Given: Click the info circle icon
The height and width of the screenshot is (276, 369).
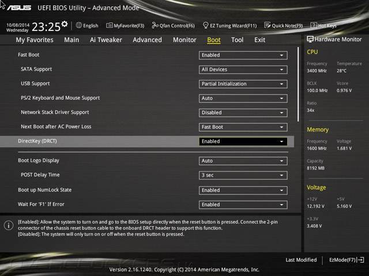Looking at the screenshot, I should point(9,225).
